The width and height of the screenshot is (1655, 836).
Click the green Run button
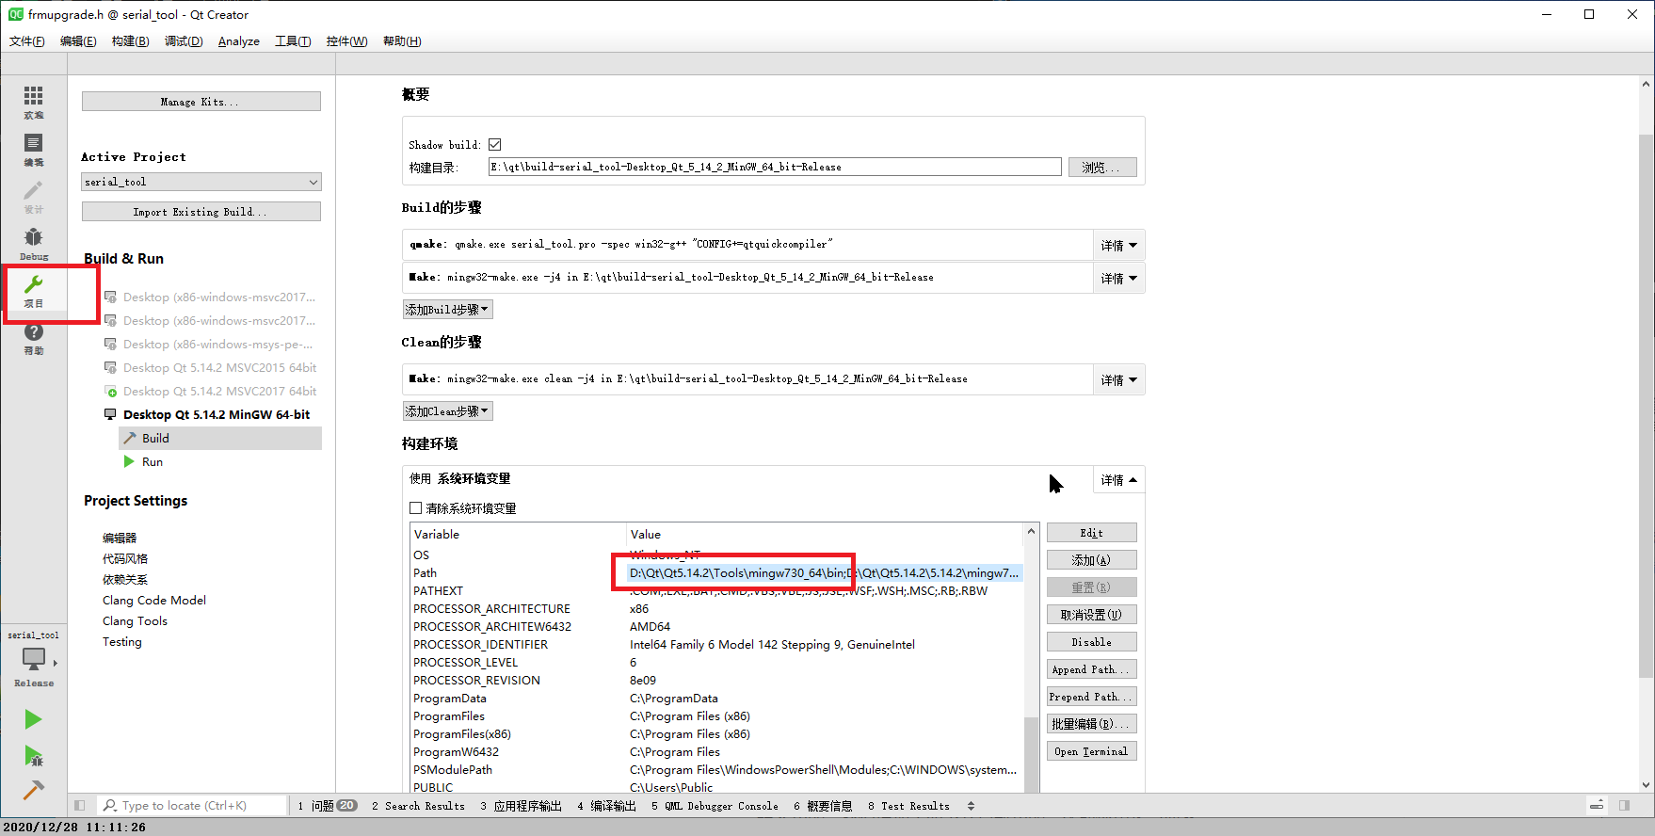(x=33, y=719)
